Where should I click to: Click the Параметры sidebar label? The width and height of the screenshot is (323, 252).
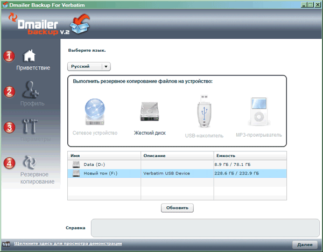[36, 139]
